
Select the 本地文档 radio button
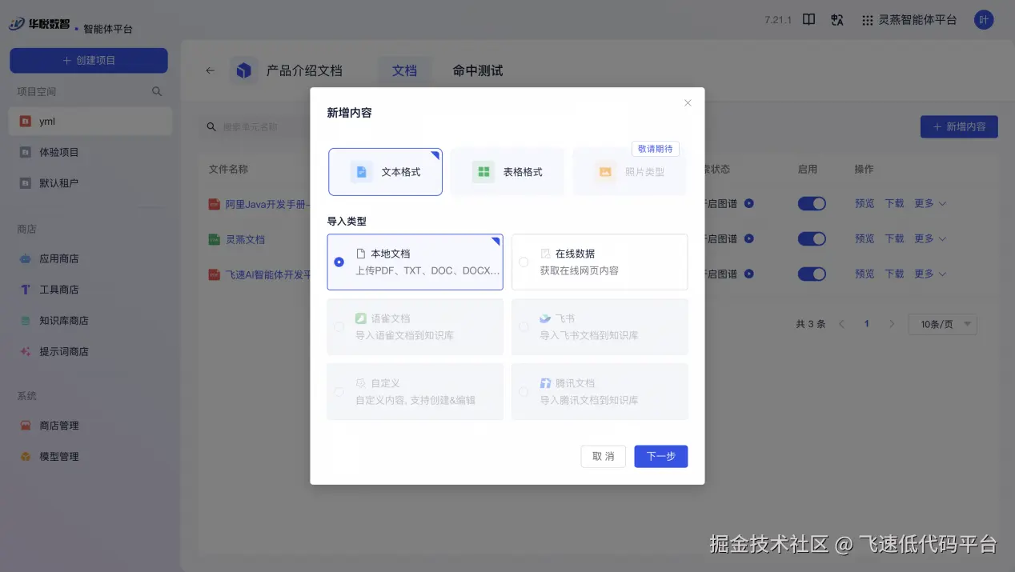[339, 262]
